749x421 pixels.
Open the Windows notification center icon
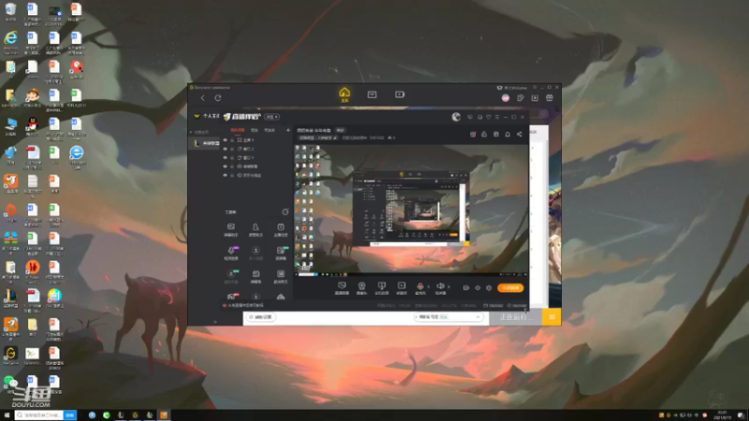point(740,415)
